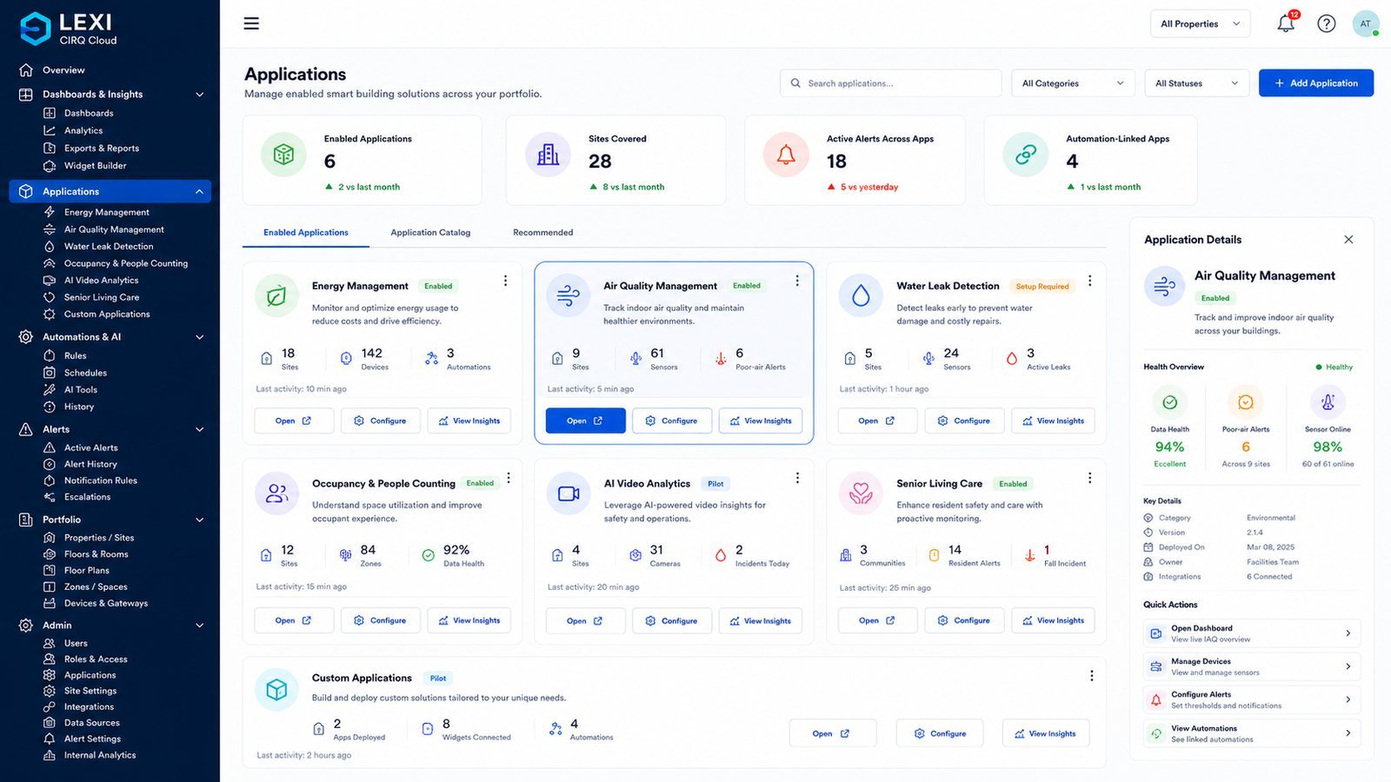Open Occupancy & People Counting card options
Viewport: 1391px width, 782px height.
click(x=509, y=478)
